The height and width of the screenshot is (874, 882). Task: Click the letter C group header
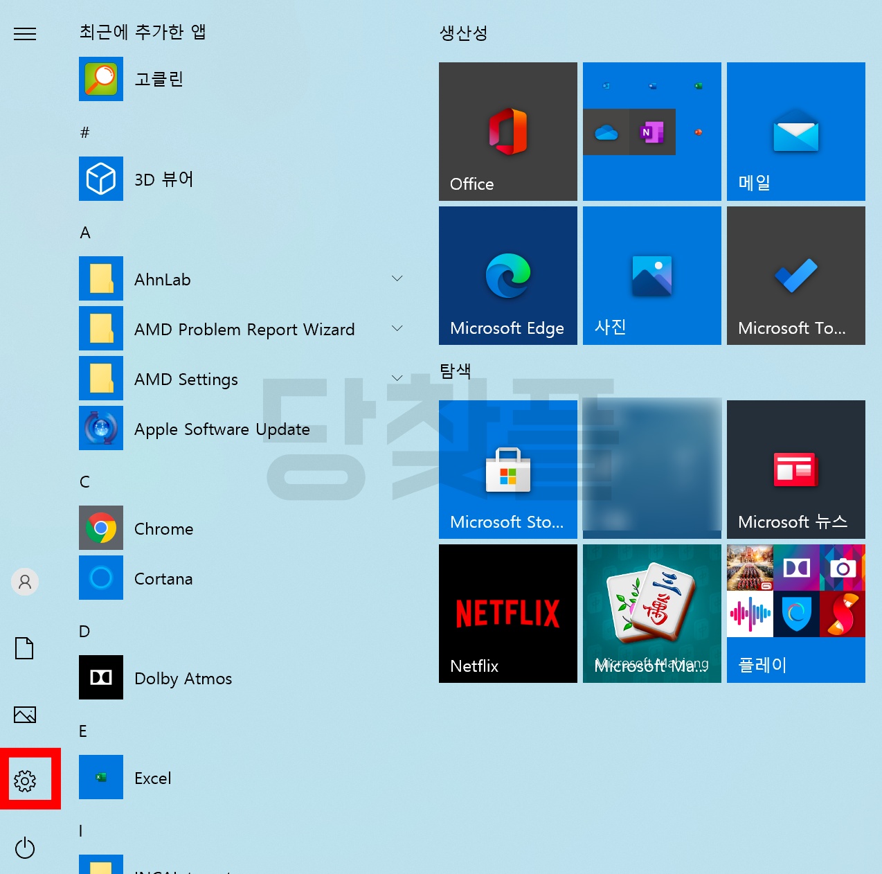85,482
